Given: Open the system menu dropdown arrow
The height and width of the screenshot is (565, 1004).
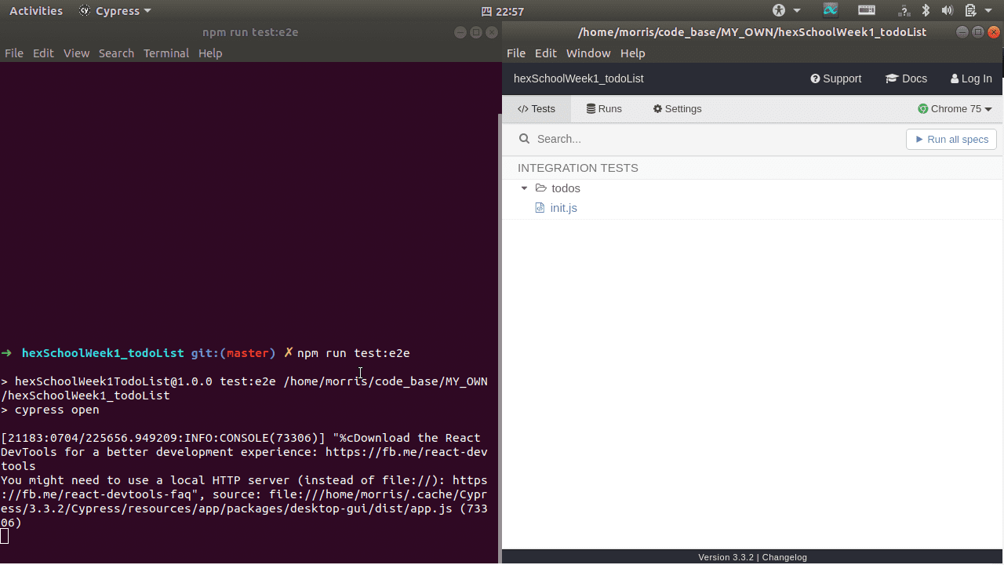Looking at the screenshot, I should coord(990,11).
